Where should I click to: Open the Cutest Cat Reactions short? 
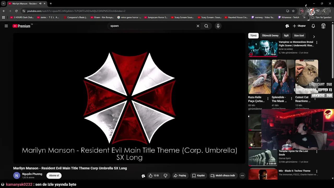coord(307,77)
